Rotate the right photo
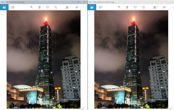Screen dimensions: 174x110 pyautogui.click(x=143, y=7)
